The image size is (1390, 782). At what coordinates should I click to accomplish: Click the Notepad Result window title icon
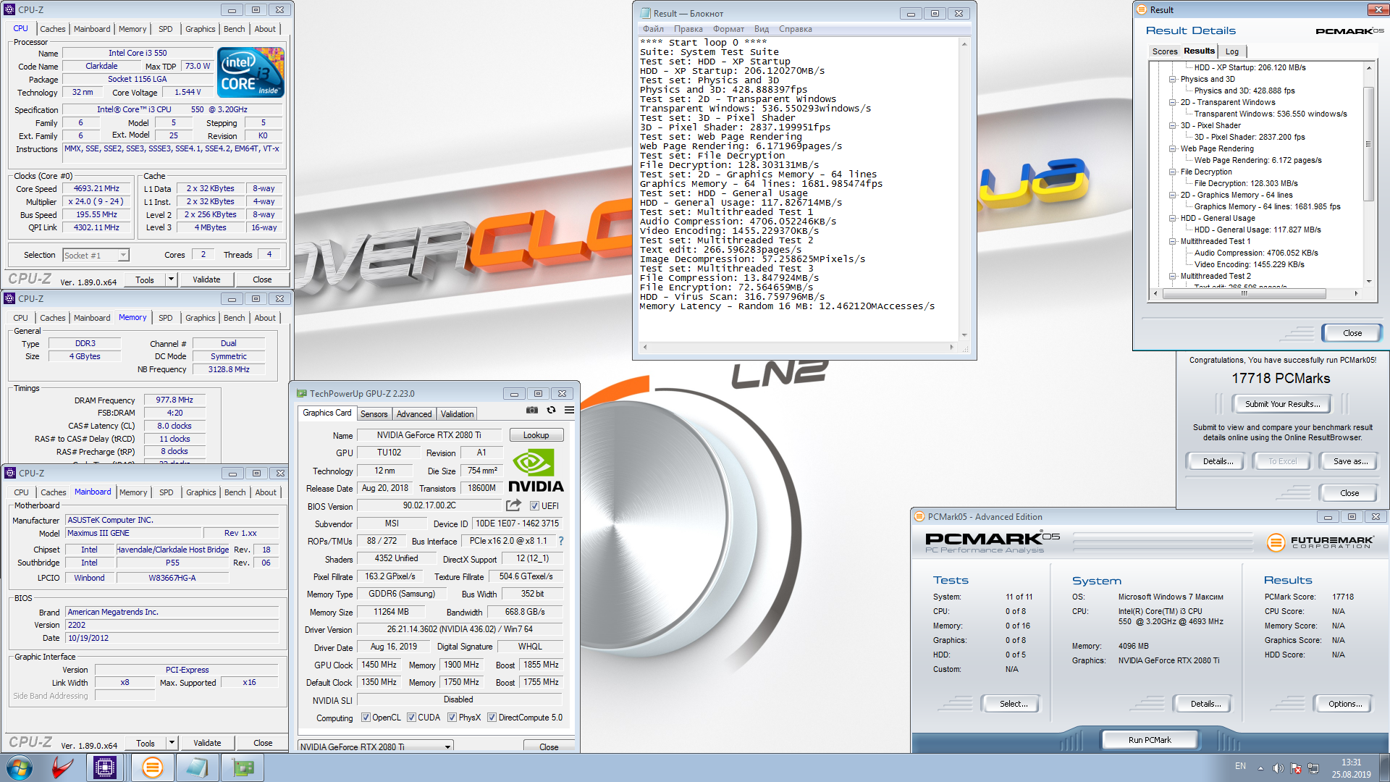tap(645, 14)
